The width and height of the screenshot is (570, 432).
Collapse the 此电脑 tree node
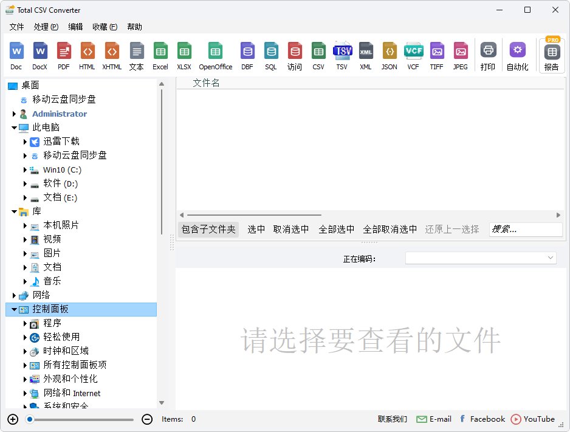(14, 128)
